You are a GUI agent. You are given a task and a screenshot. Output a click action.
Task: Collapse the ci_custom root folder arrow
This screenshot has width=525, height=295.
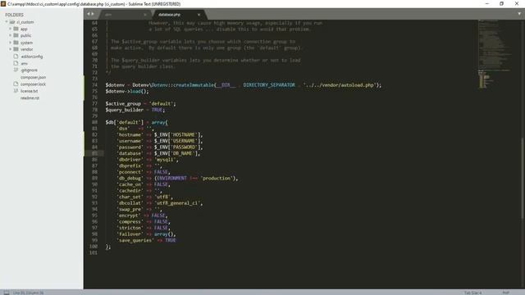7,22
